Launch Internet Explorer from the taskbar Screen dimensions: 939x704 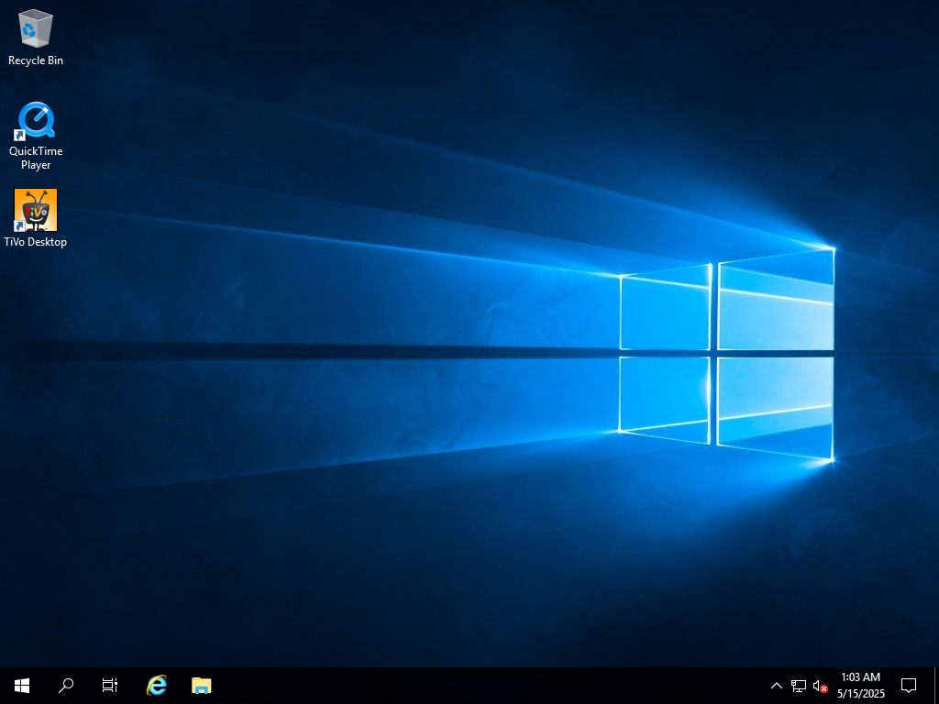[157, 686]
